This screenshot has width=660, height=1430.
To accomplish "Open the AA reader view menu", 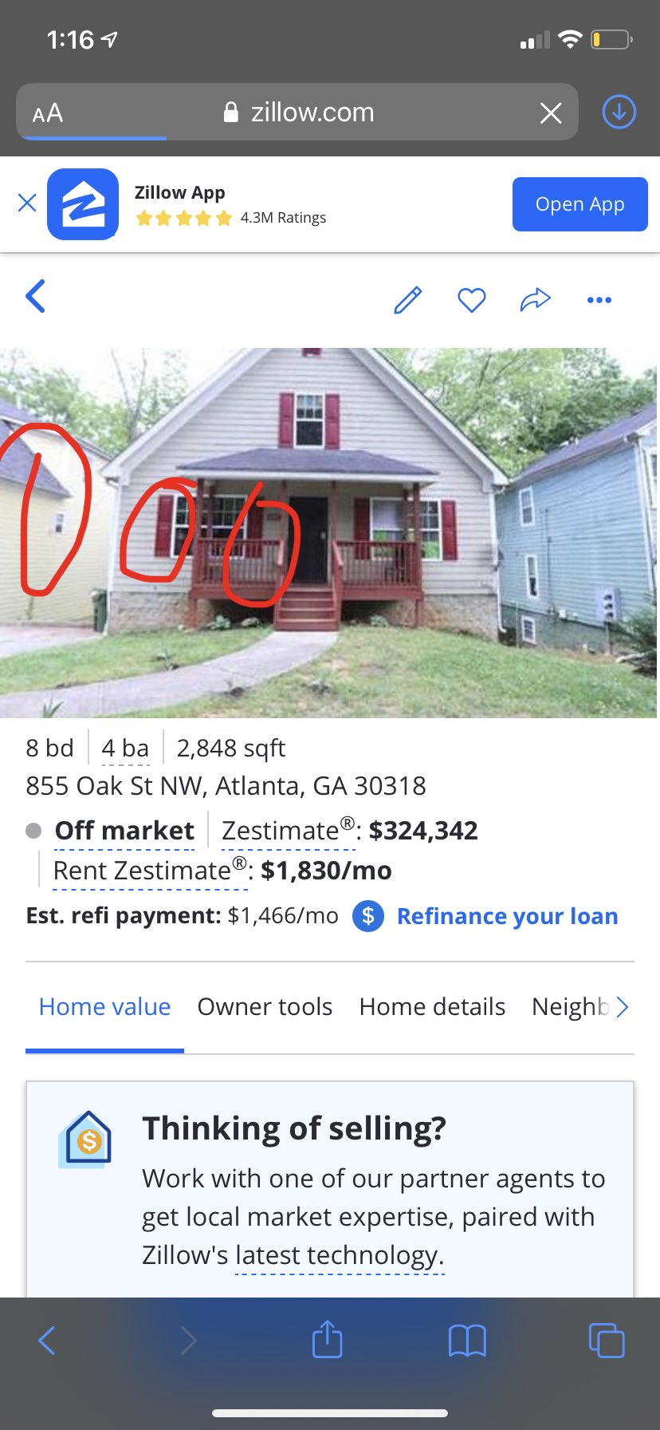I will (48, 113).
